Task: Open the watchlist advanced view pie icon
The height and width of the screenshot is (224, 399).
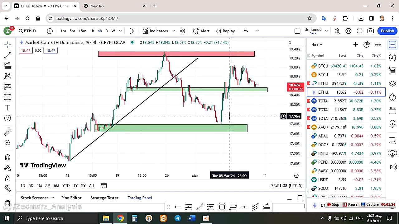Action: [367, 44]
